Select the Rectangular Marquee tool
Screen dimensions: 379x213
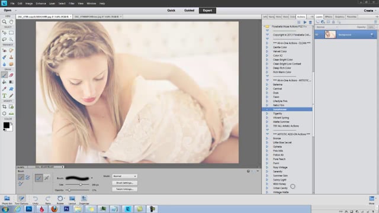click(11, 33)
